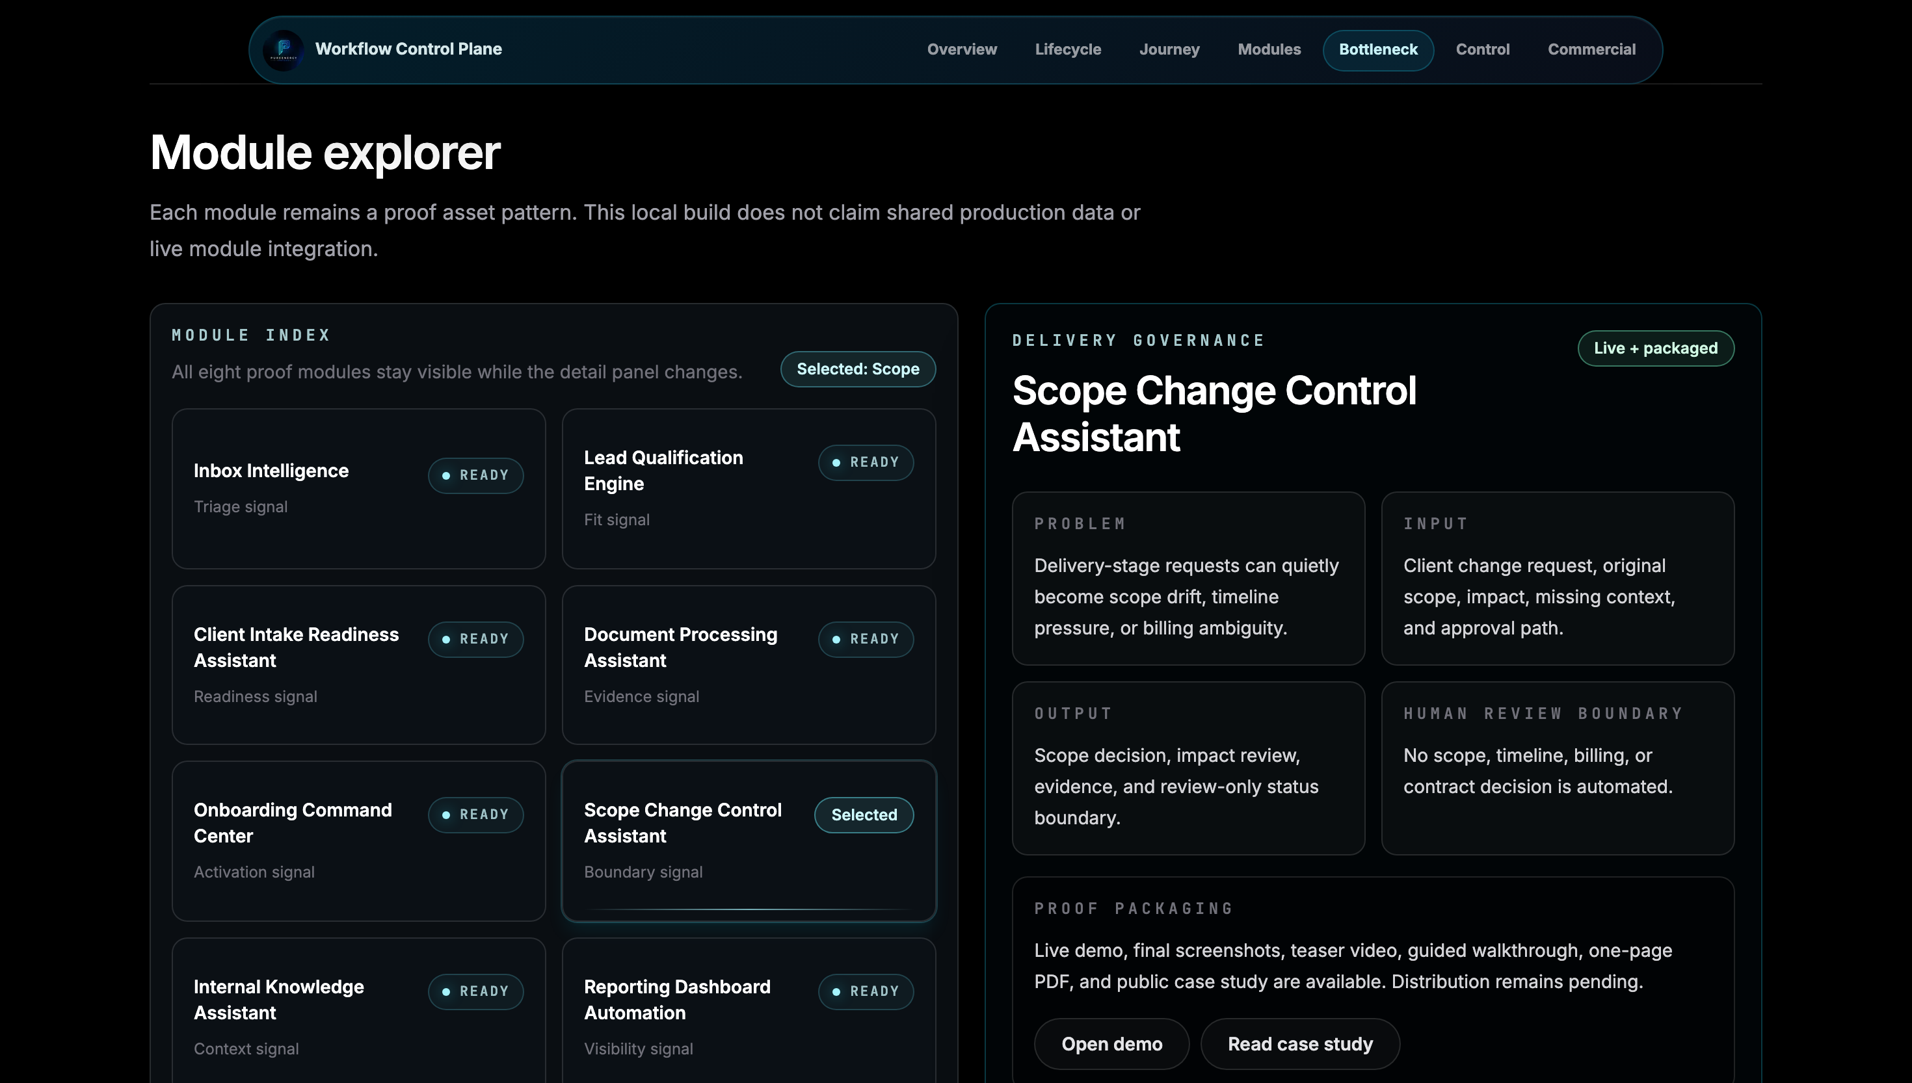This screenshot has width=1912, height=1083.
Task: Click the Triage signal text
Action: click(241, 506)
